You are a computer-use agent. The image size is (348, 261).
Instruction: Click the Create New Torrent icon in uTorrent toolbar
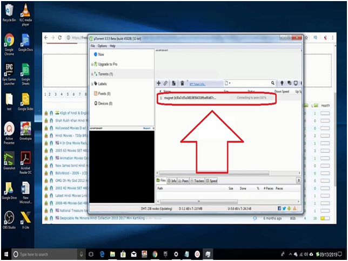point(174,83)
